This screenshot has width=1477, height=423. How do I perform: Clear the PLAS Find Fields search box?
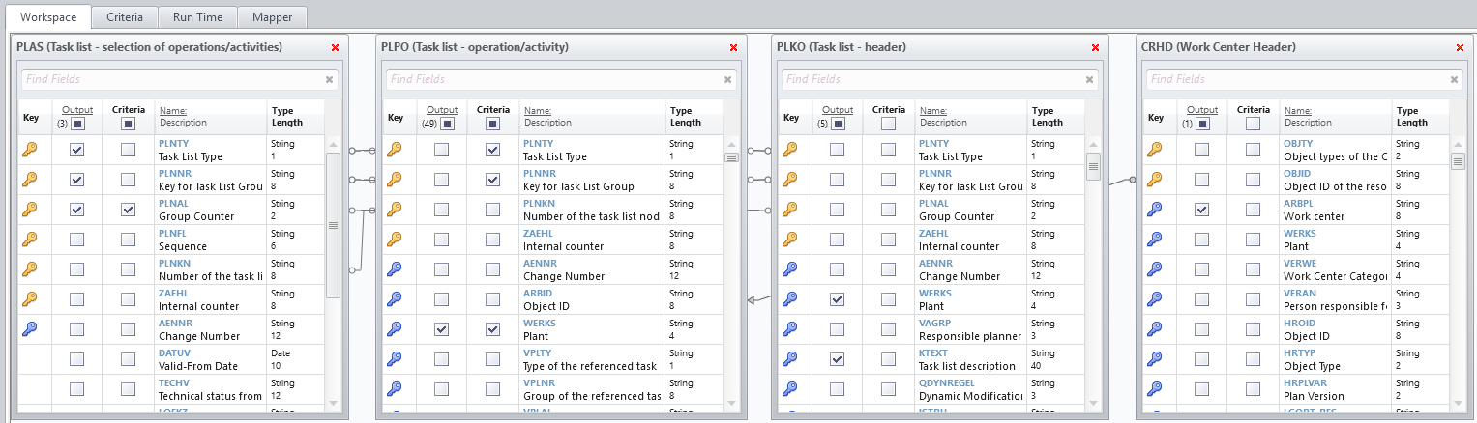(329, 80)
